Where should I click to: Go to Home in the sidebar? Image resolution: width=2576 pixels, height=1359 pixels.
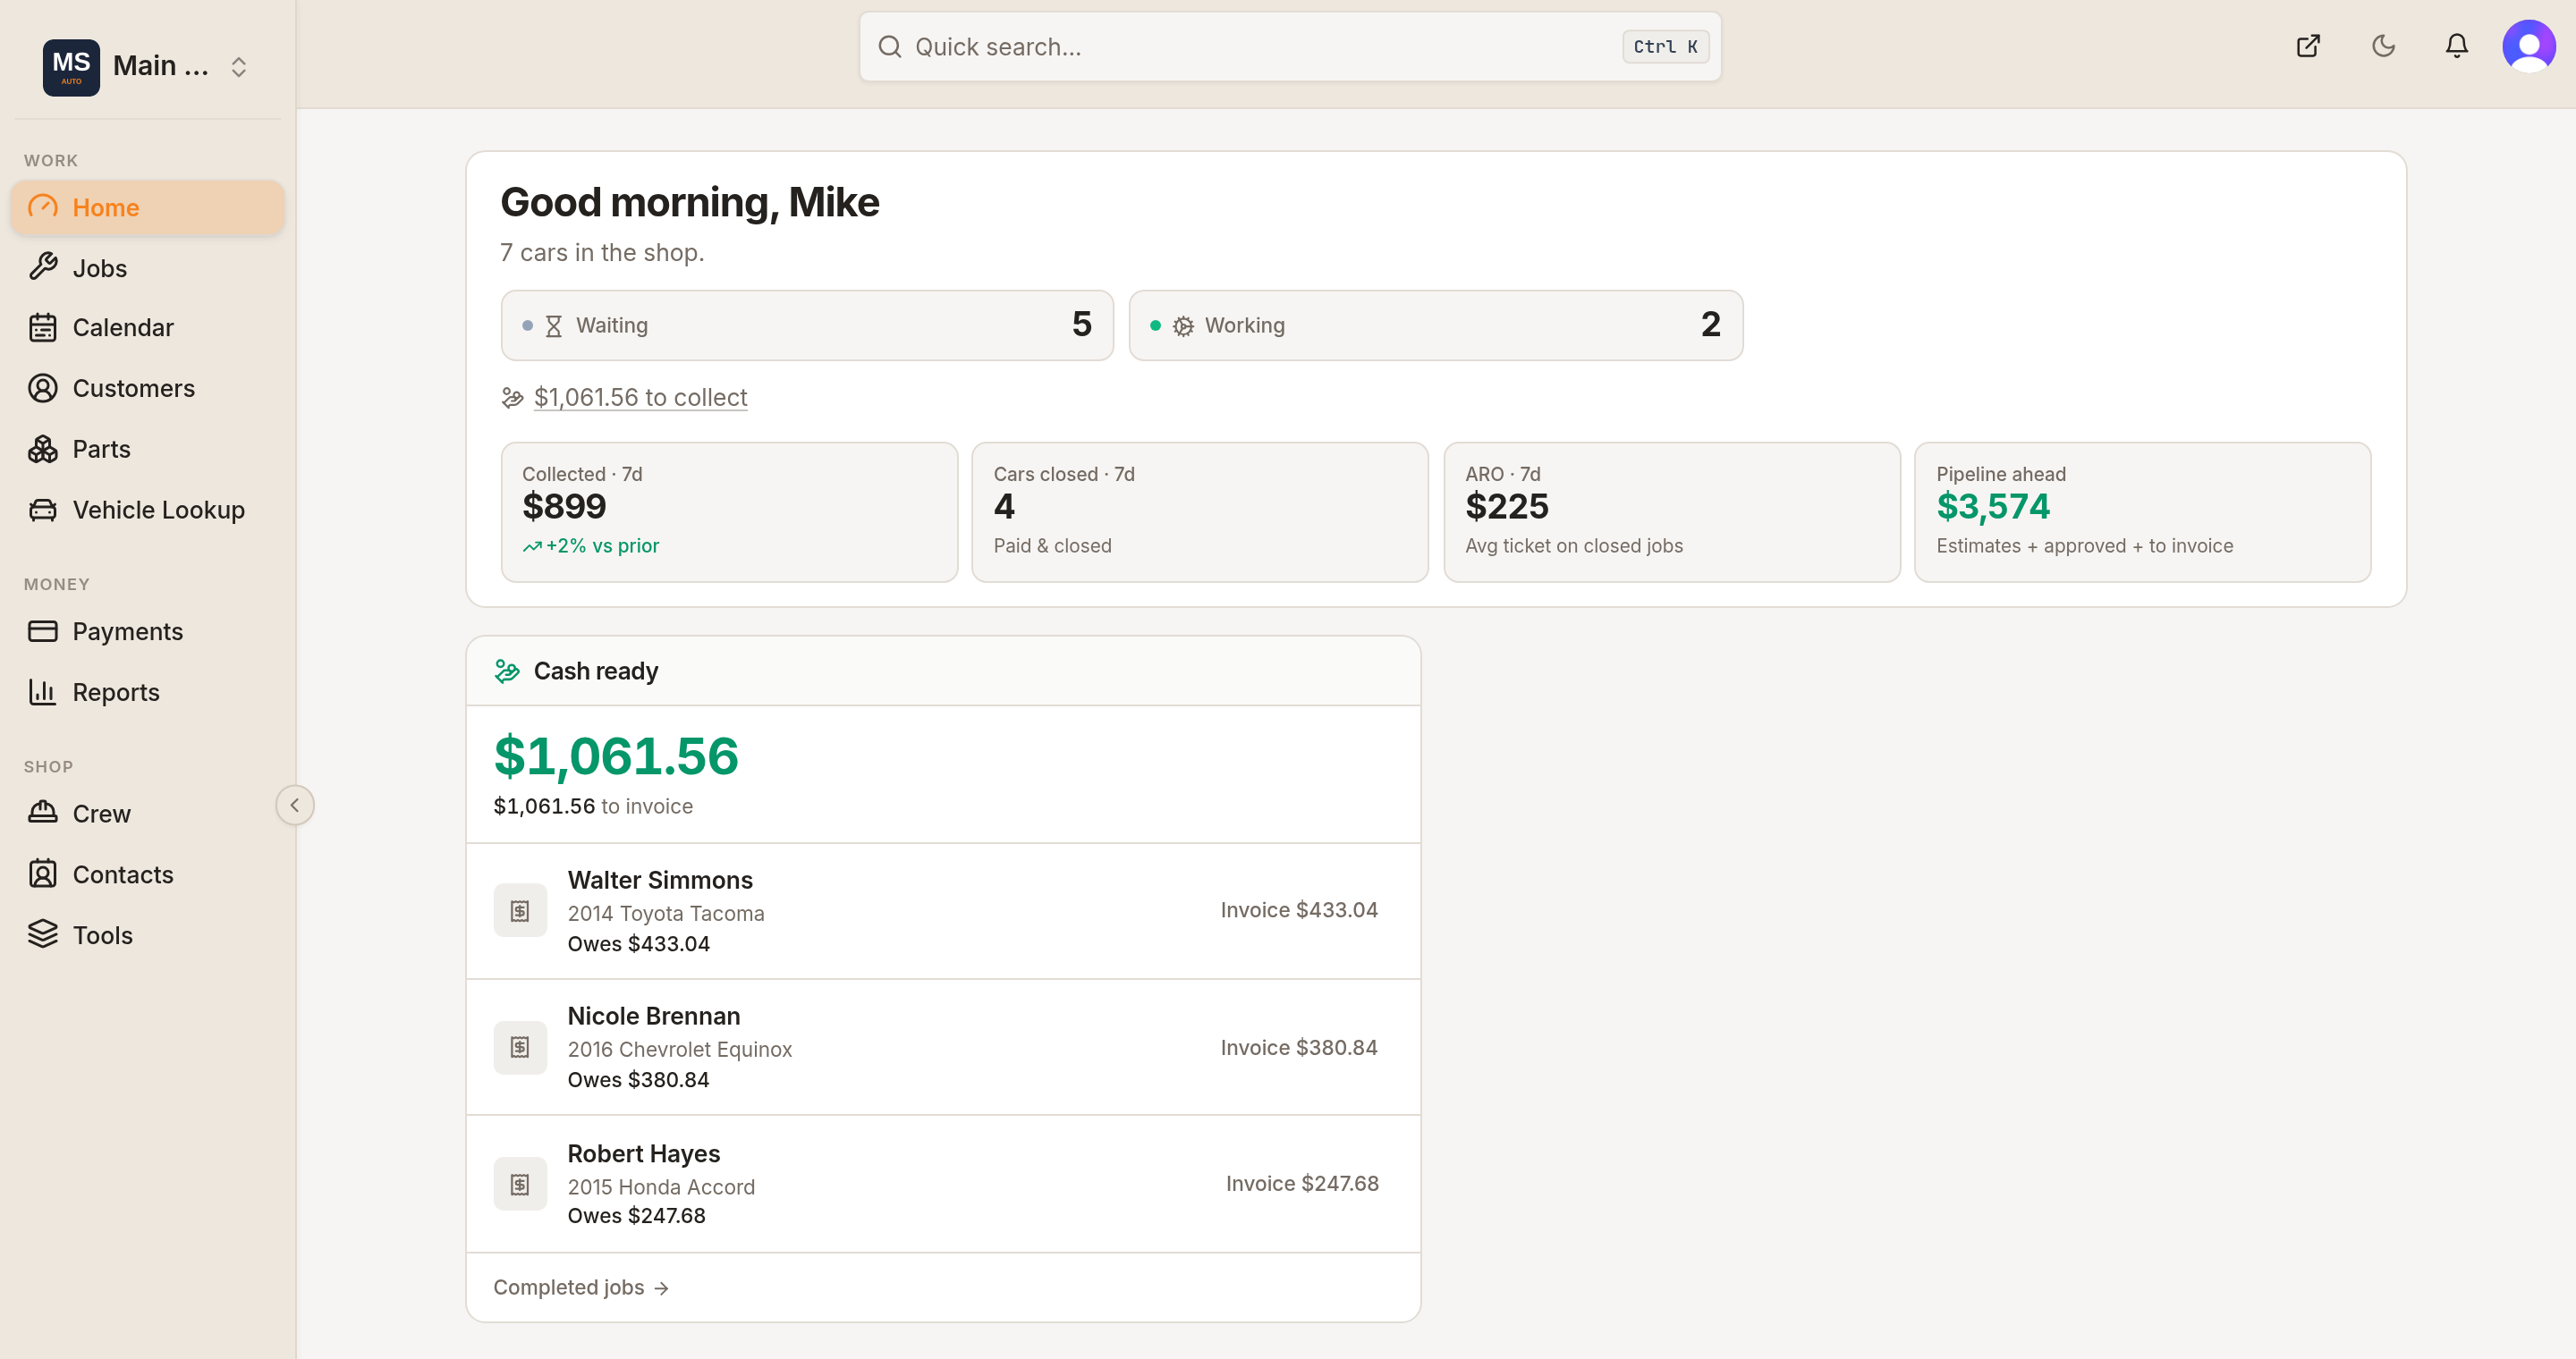(148, 207)
